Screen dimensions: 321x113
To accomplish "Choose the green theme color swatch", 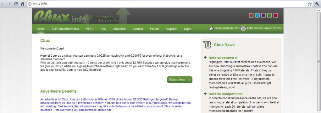I will 270,15.
